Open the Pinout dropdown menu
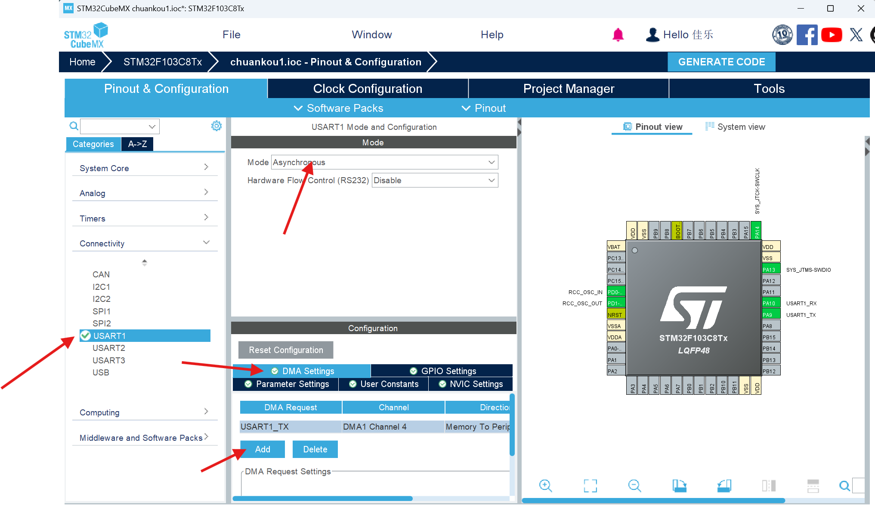The height and width of the screenshot is (507, 875). point(484,108)
